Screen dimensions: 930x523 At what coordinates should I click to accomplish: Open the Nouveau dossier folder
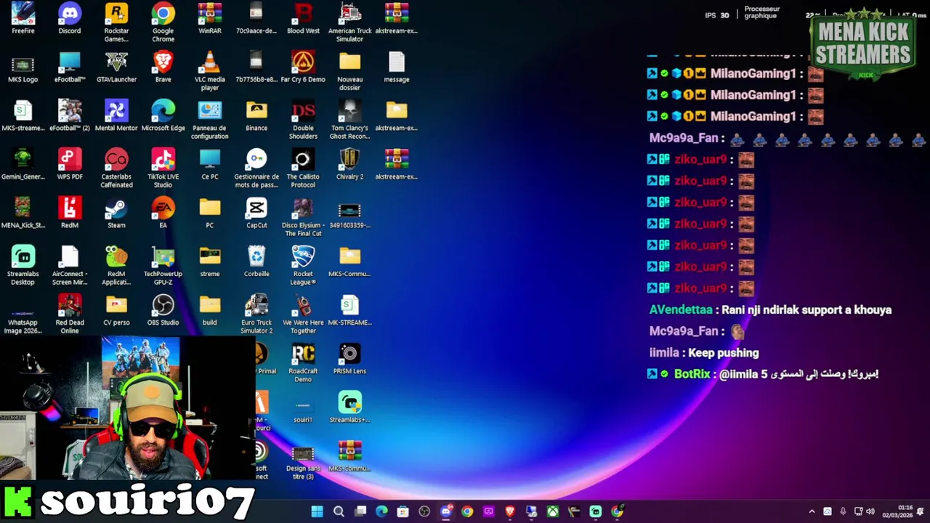349,70
